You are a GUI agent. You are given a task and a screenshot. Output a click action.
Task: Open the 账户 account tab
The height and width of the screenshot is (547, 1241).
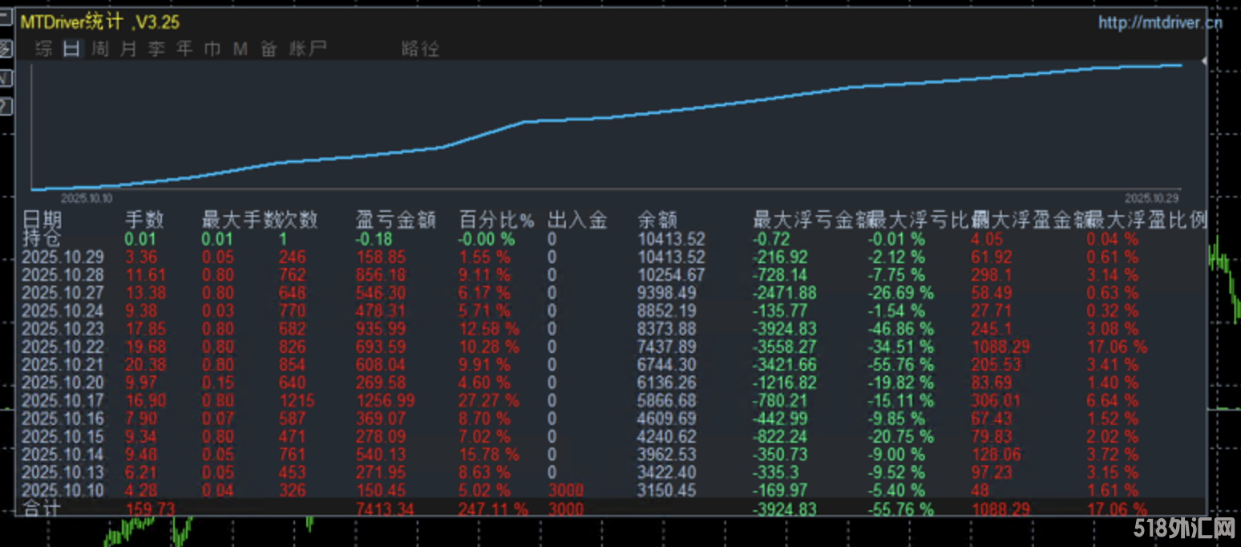tap(307, 48)
